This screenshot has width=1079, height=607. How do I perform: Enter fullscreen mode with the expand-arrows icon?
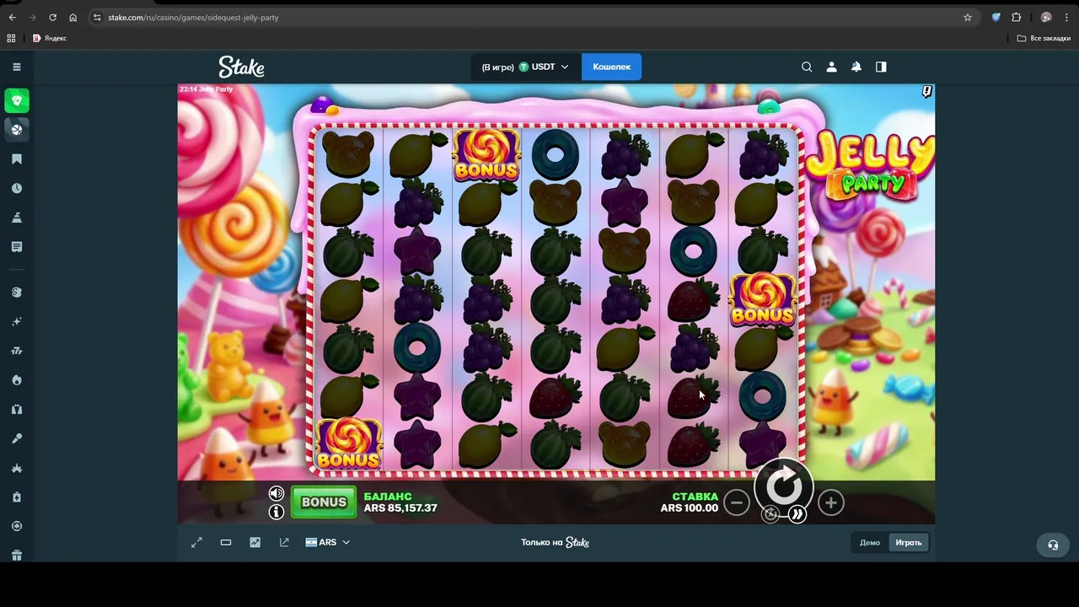(196, 542)
